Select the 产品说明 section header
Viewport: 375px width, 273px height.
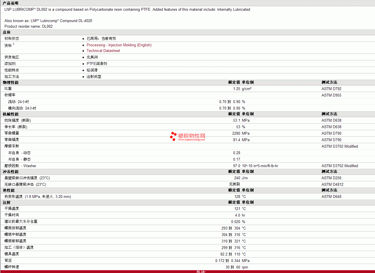pyautogui.click(x=10, y=3)
